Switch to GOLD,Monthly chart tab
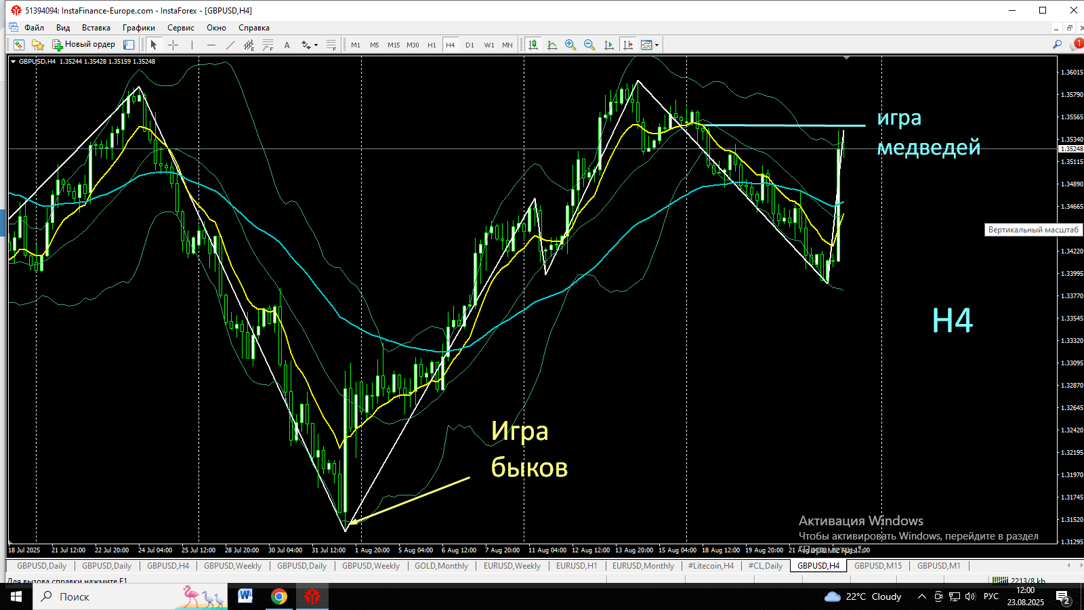The height and width of the screenshot is (610, 1084). pyautogui.click(x=442, y=566)
